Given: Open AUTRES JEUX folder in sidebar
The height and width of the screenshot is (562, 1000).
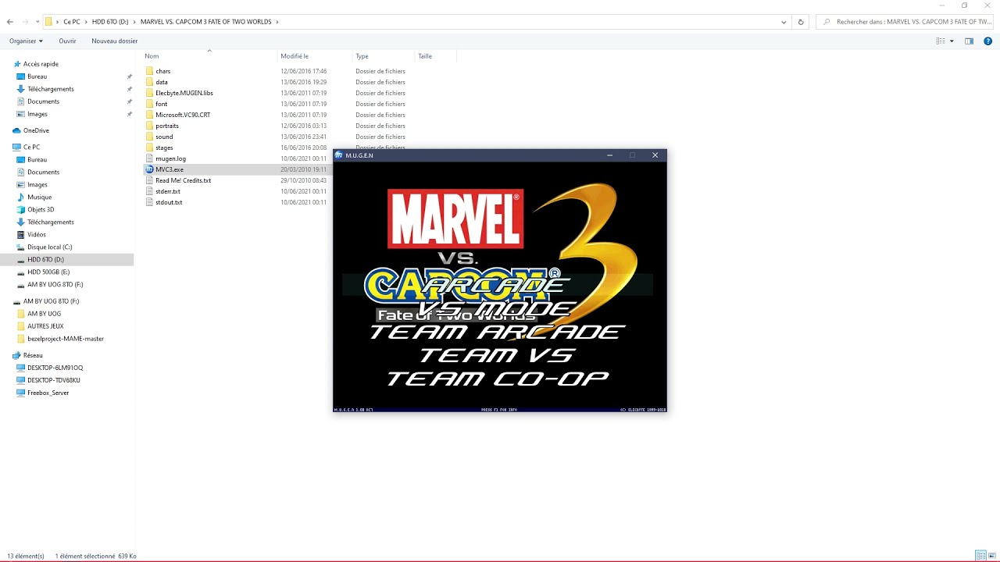Looking at the screenshot, I should [45, 325].
